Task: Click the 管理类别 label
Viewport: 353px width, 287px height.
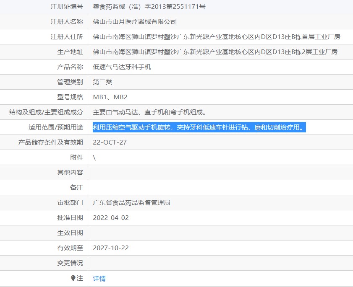Action: (x=70, y=82)
